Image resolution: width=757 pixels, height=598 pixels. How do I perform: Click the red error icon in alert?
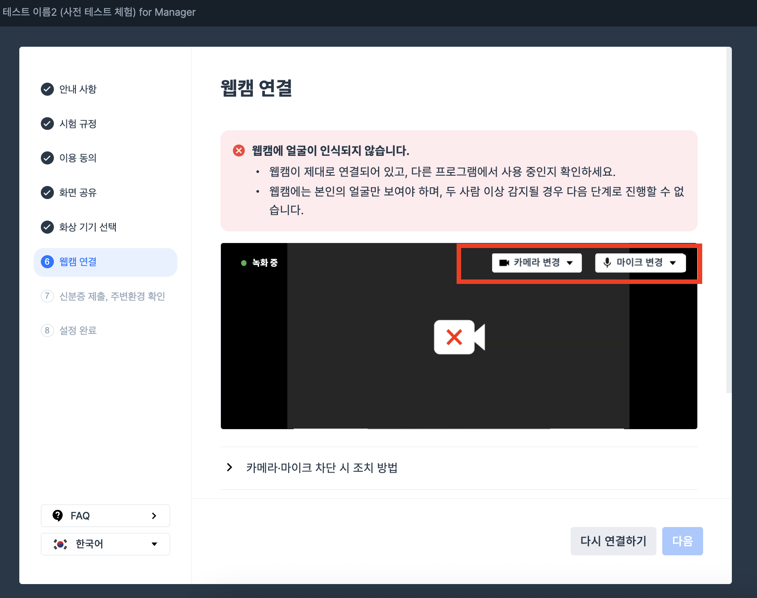click(239, 151)
